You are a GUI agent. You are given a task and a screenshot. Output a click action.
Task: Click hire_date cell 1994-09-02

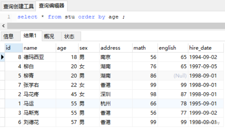[x=206, y=57]
